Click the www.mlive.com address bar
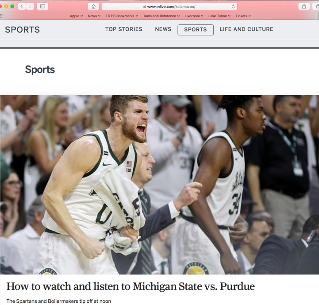This screenshot has height=305, width=319. pyautogui.click(x=170, y=7)
